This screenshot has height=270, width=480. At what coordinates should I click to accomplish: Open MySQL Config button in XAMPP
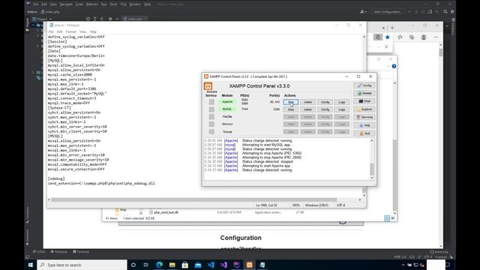(x=325, y=109)
